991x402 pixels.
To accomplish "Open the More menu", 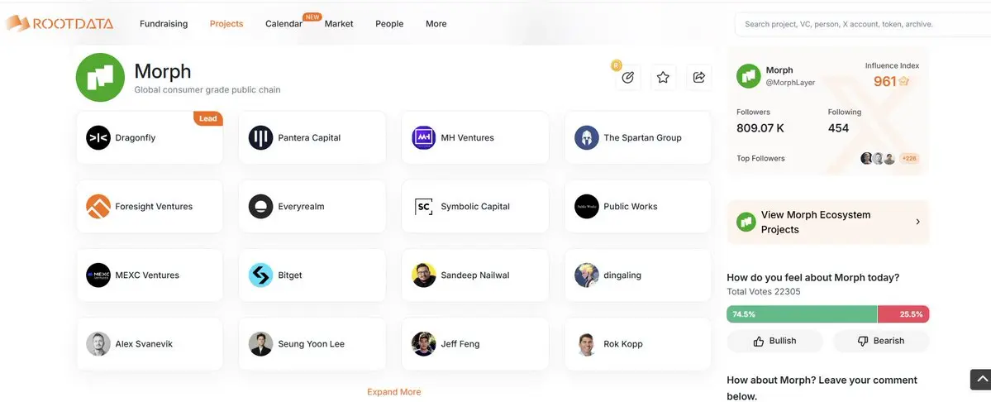I will (x=436, y=23).
